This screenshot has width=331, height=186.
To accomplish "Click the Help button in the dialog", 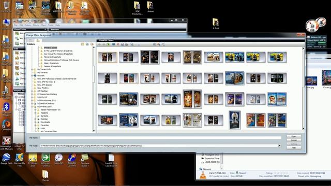I will coord(294,148).
